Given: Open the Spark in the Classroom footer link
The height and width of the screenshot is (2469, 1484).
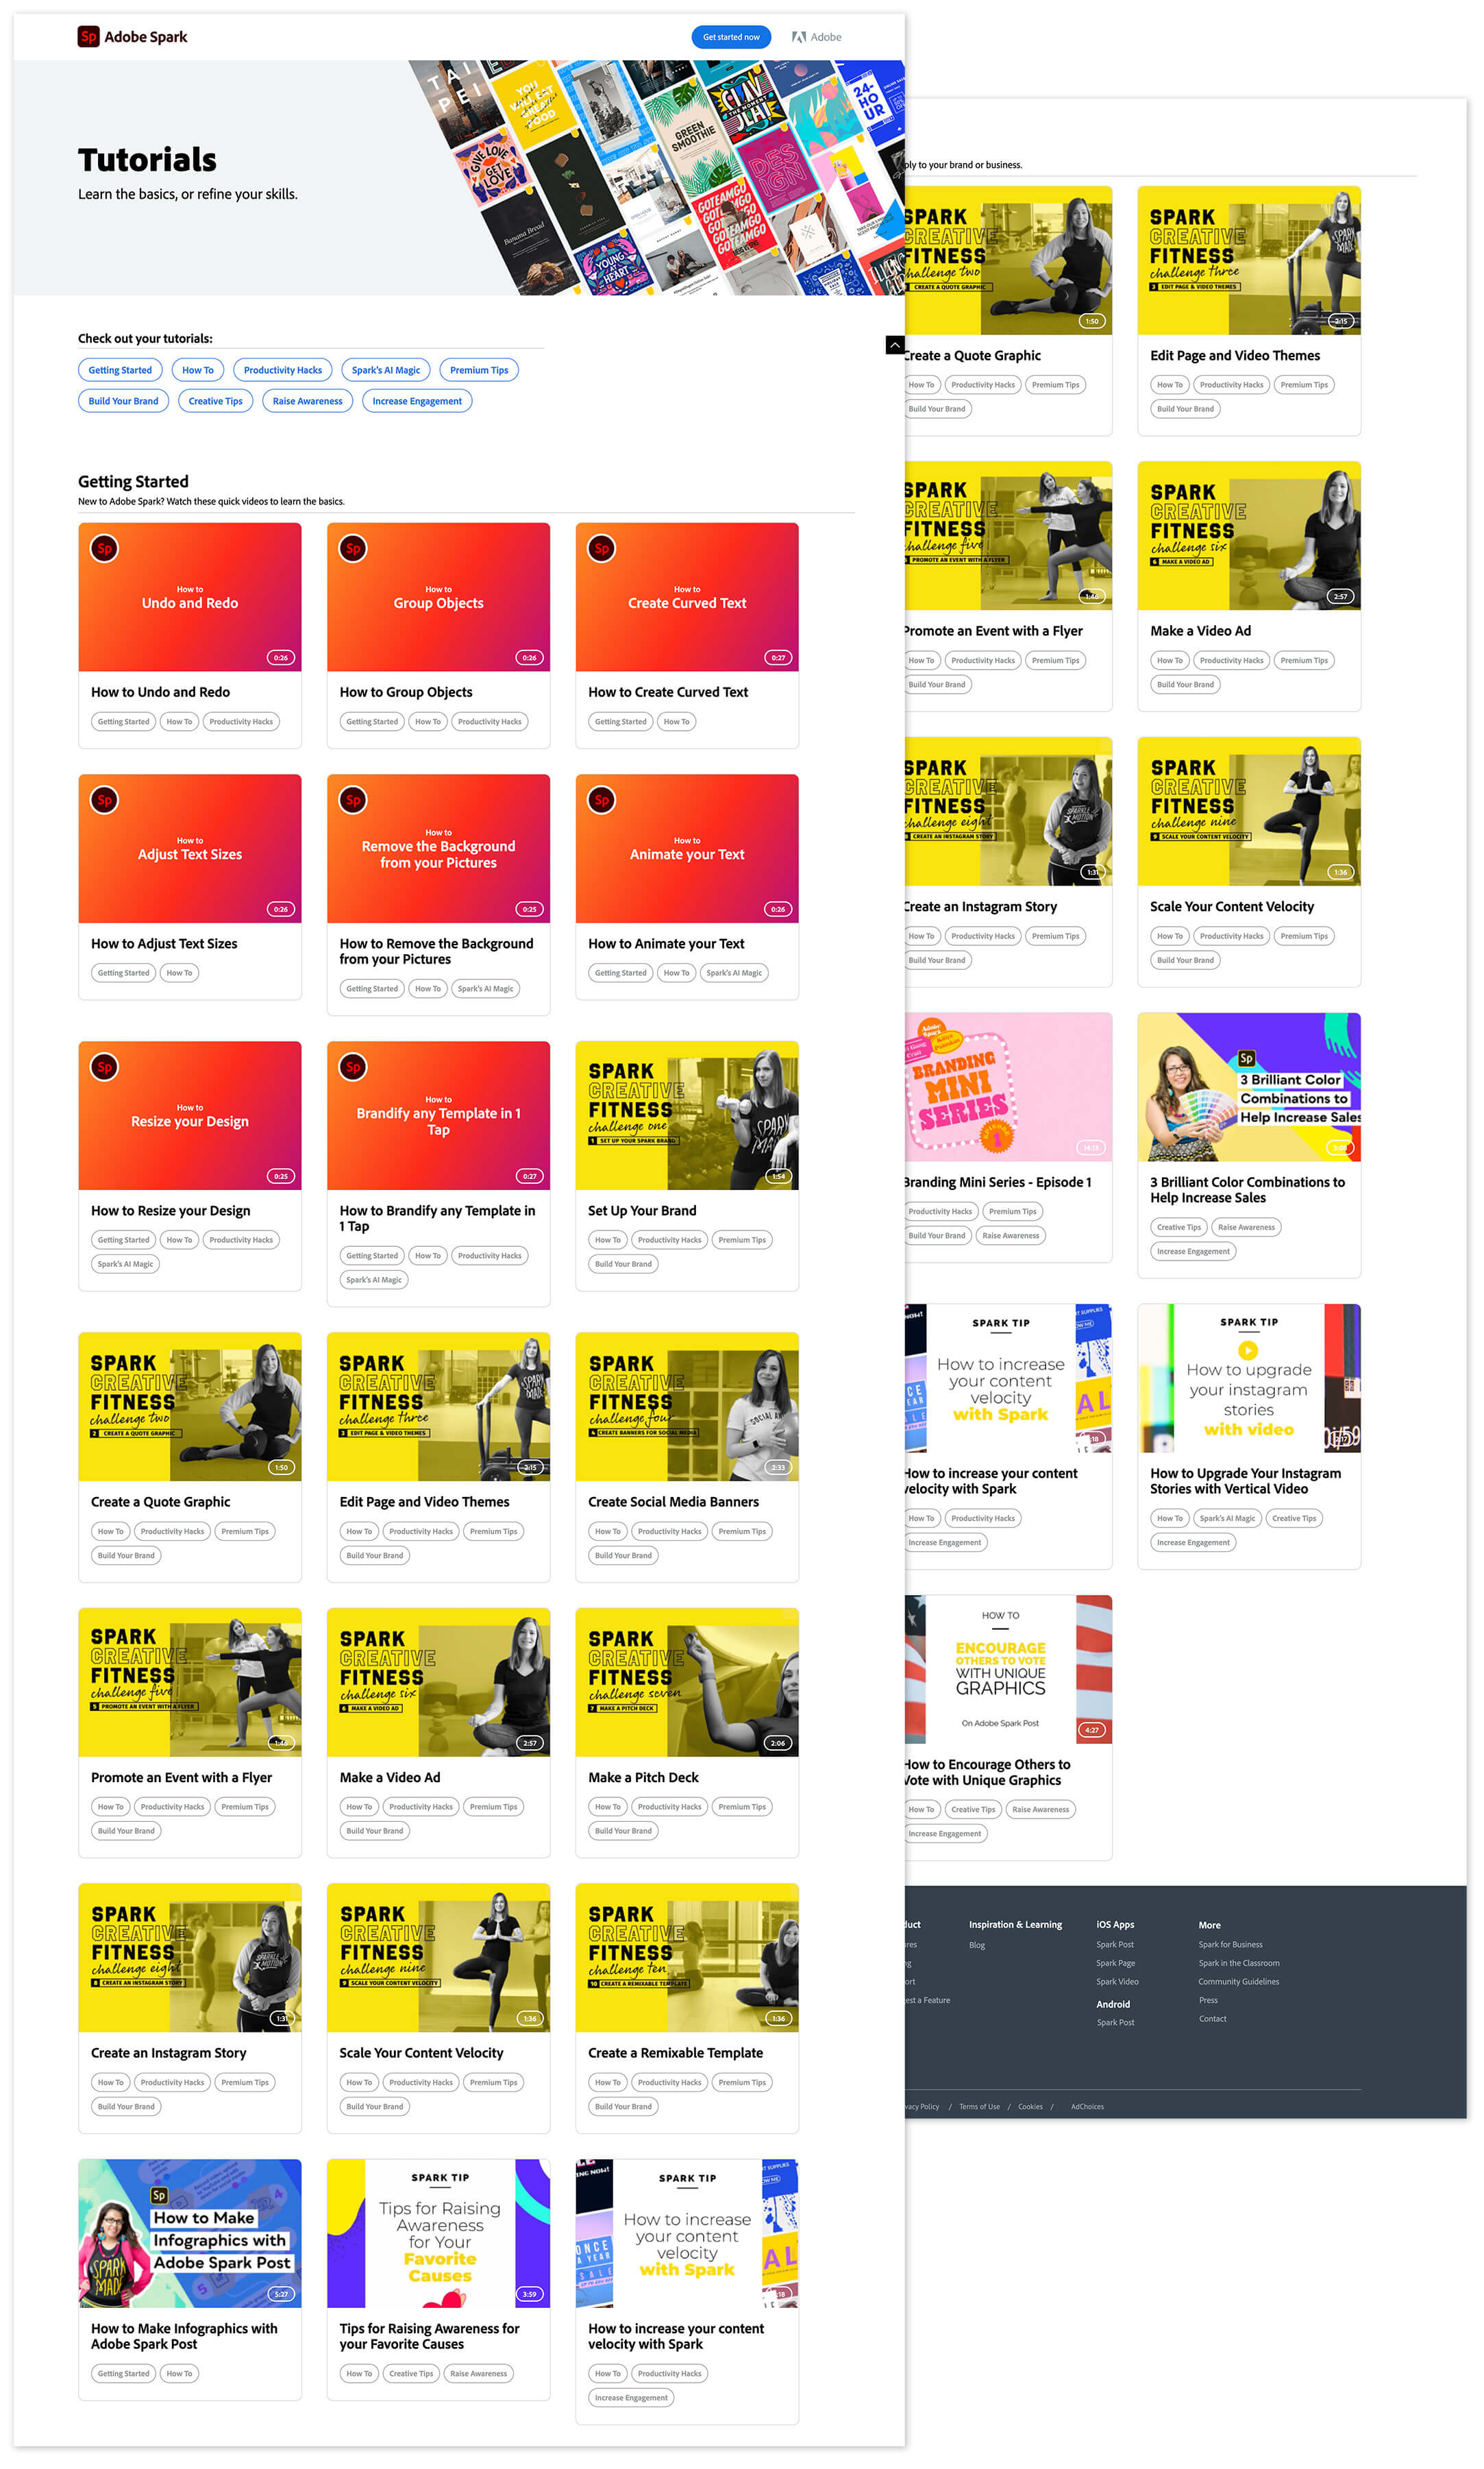Looking at the screenshot, I should click(x=1239, y=1963).
